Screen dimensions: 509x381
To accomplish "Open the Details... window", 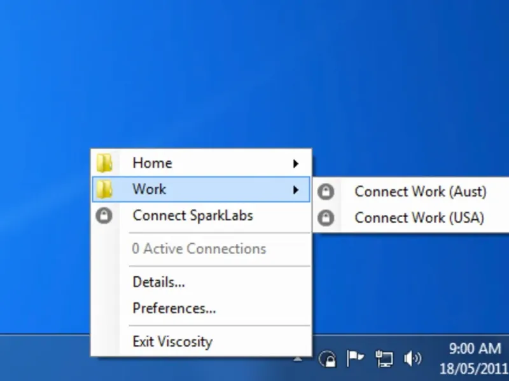I will pyautogui.click(x=201, y=282).
